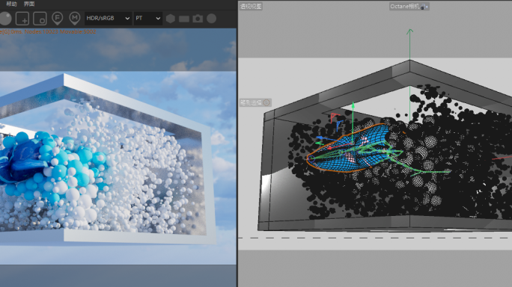Click the camera icon beside Octane相机
The height and width of the screenshot is (287, 512).
(x=424, y=7)
